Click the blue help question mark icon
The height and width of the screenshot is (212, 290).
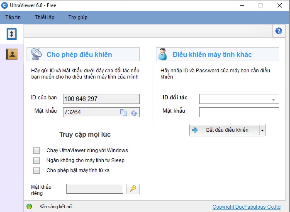278,31
